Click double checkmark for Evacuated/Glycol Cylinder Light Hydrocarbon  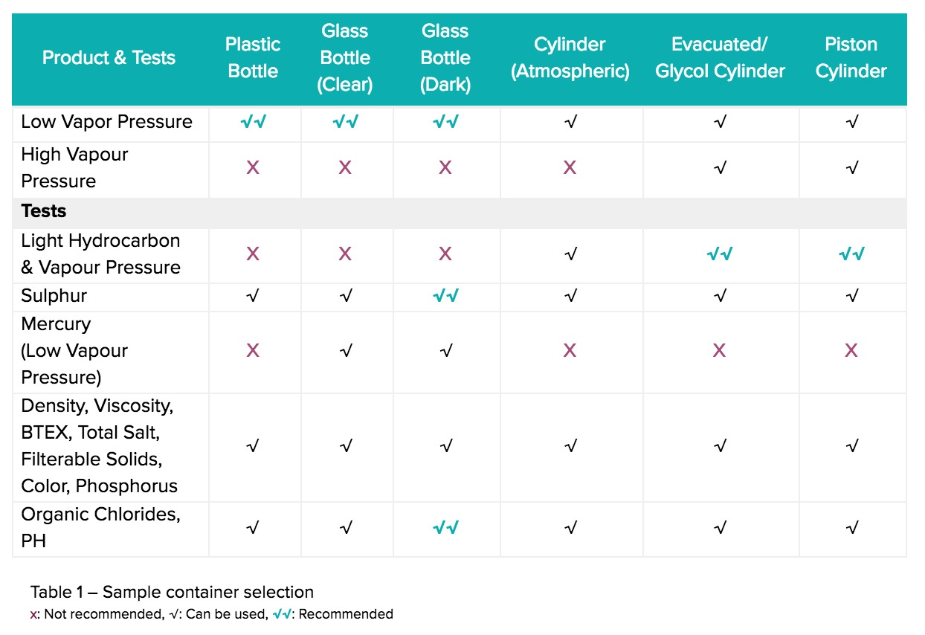point(719,254)
